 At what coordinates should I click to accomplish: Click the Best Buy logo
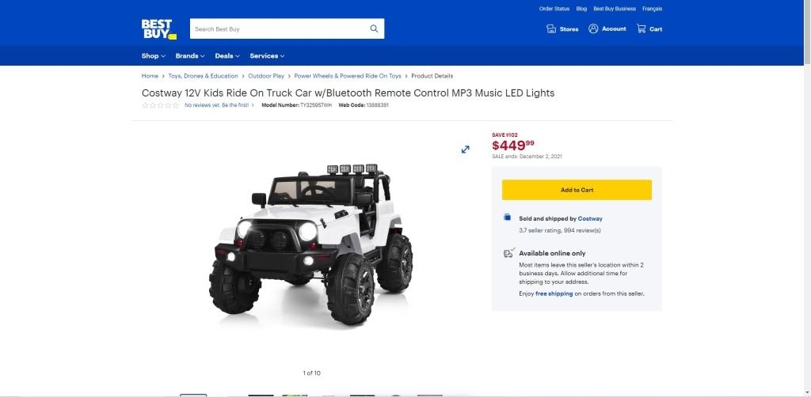tap(158, 29)
